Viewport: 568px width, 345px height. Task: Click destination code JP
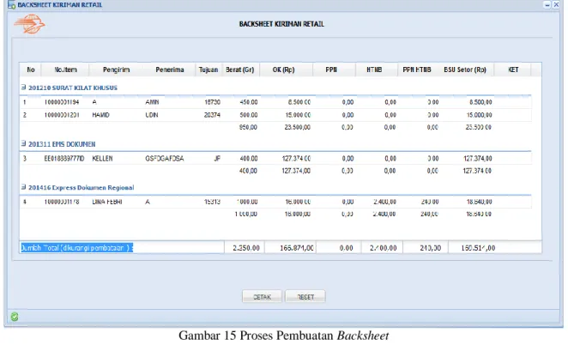(217, 159)
